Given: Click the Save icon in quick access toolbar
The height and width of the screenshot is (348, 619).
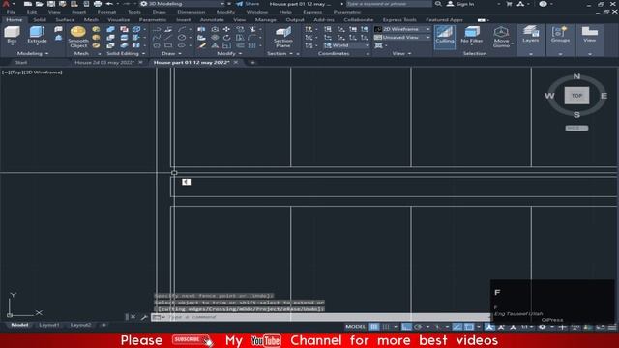Looking at the screenshot, I should 51,4.
